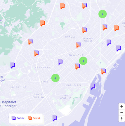This screenshot has width=125, height=126.
Task: Select private marker at top center
Action: click(x=62, y=6)
